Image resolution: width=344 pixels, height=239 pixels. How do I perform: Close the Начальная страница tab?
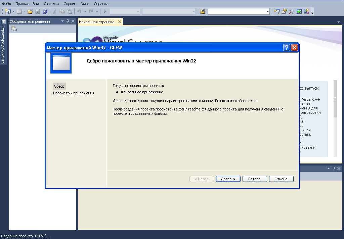[120, 22]
